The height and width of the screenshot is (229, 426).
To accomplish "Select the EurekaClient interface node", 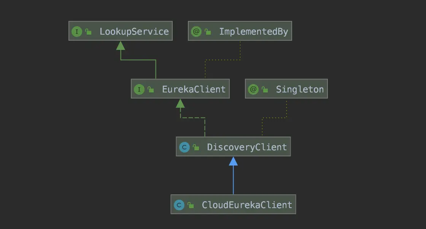I will coord(180,89).
